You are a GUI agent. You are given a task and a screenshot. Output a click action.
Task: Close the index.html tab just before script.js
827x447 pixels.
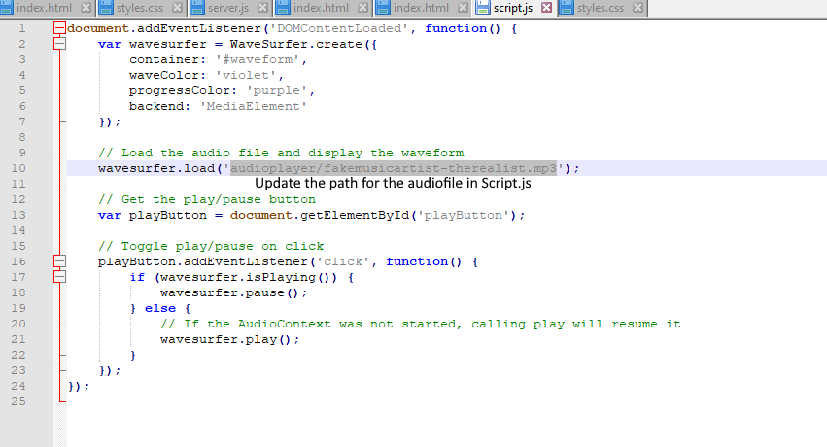pyautogui.click(x=463, y=8)
